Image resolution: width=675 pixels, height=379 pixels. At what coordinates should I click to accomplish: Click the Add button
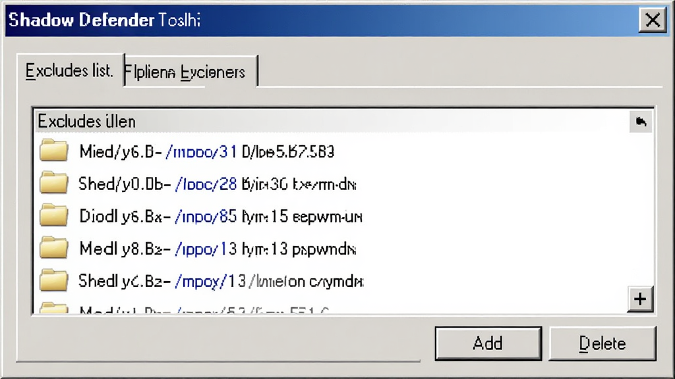pyautogui.click(x=488, y=343)
